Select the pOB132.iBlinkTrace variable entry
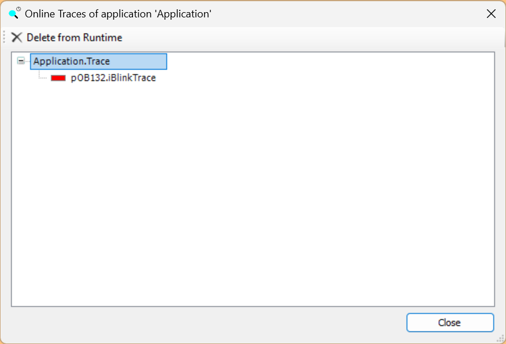 (113, 78)
